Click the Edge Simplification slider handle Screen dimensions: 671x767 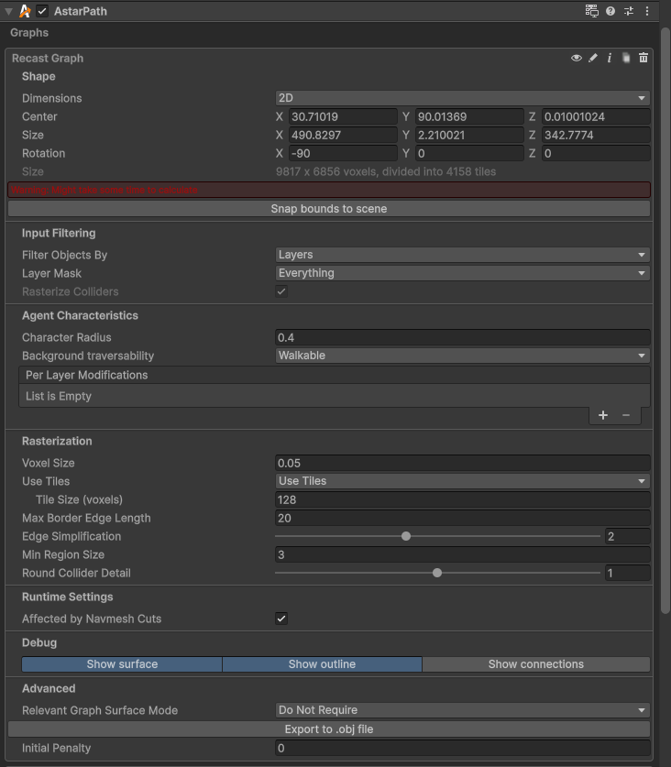tap(406, 536)
